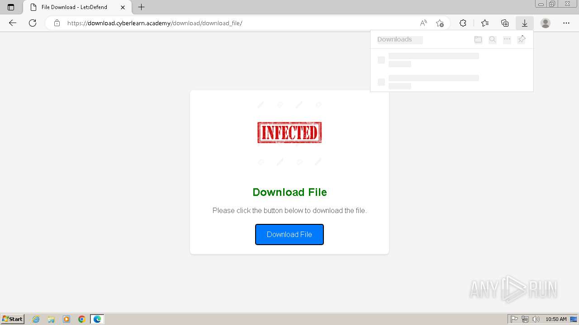The image size is (579, 325).
Task: Open the tab actions menu icon
Action: pos(11,7)
